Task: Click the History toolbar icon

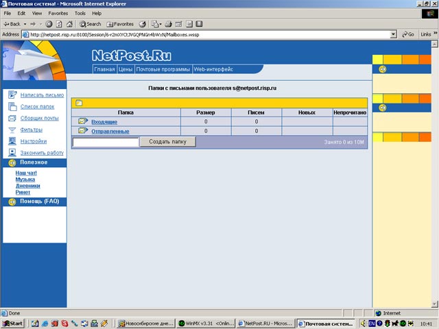Action: (143, 24)
